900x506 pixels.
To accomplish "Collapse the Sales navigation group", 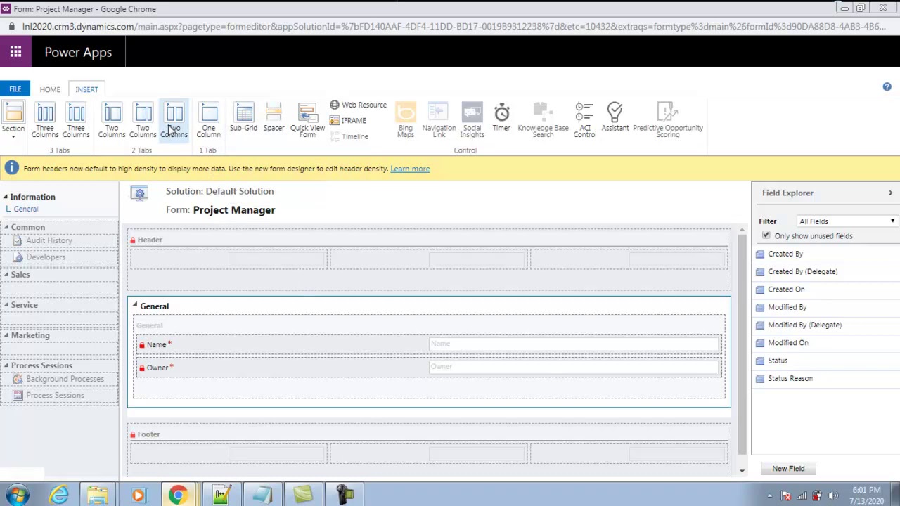I will [6, 275].
